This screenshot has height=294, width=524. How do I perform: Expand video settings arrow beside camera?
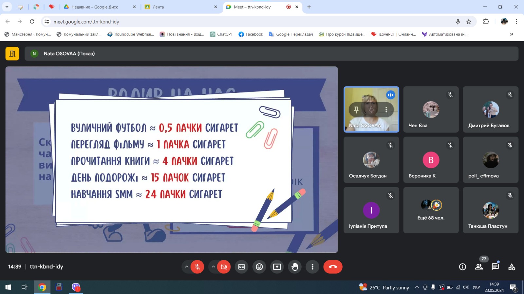[213, 267]
